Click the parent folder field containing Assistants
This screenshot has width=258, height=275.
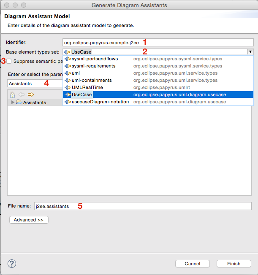click(x=35, y=84)
